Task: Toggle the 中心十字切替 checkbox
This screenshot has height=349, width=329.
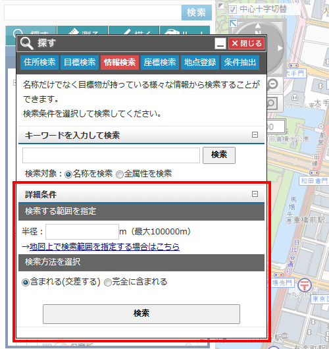Action: click(232, 10)
